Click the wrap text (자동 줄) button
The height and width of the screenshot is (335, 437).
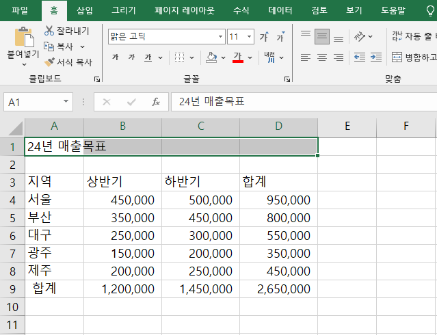click(414, 36)
